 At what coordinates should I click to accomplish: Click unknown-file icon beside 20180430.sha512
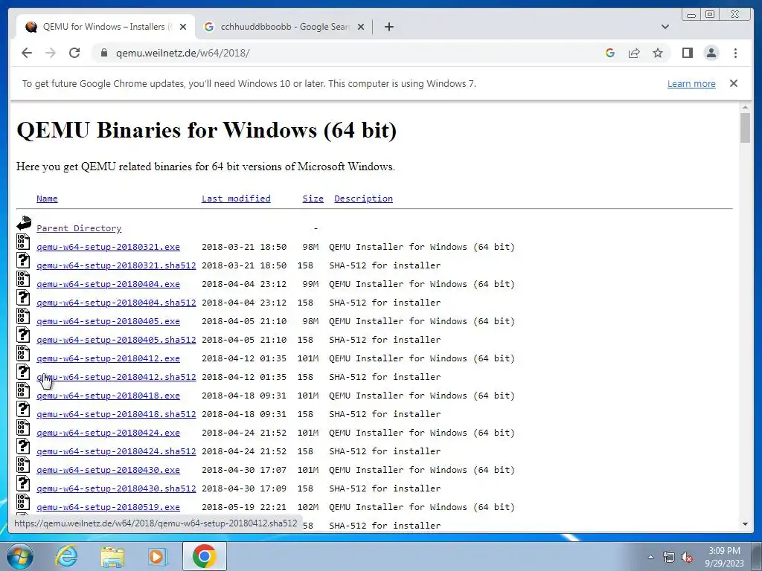click(x=23, y=483)
